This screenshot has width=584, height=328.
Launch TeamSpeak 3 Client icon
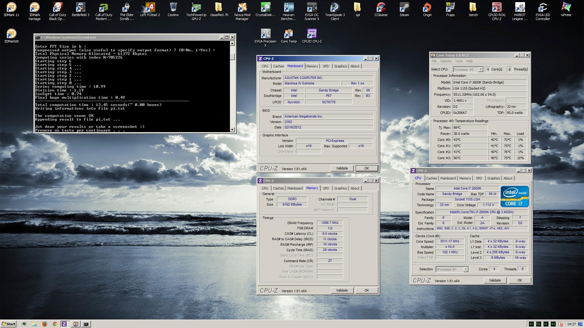[335, 11]
